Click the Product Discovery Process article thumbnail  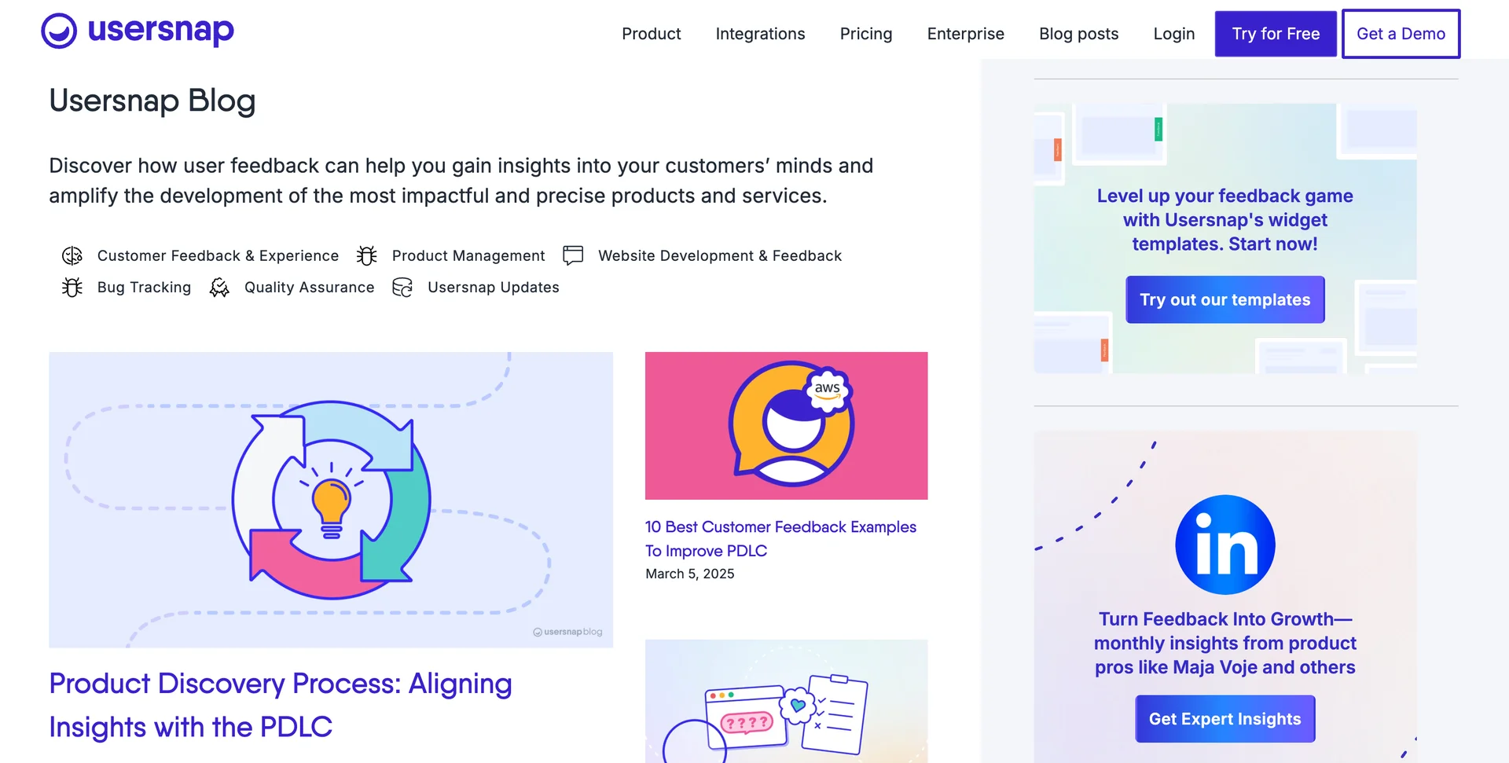tap(331, 500)
